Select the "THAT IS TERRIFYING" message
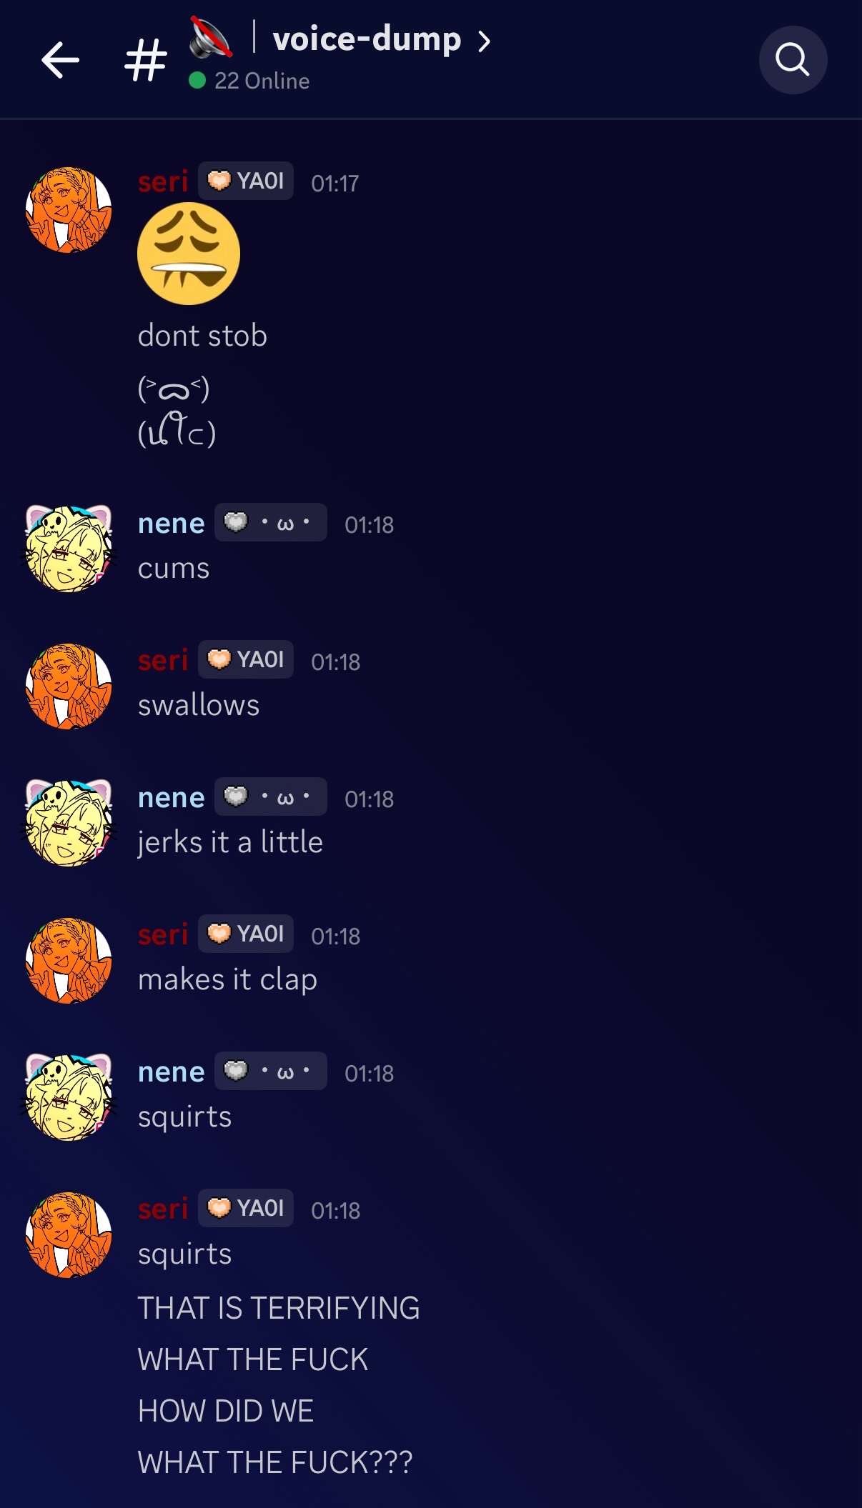This screenshot has width=862, height=1508. 279,1308
